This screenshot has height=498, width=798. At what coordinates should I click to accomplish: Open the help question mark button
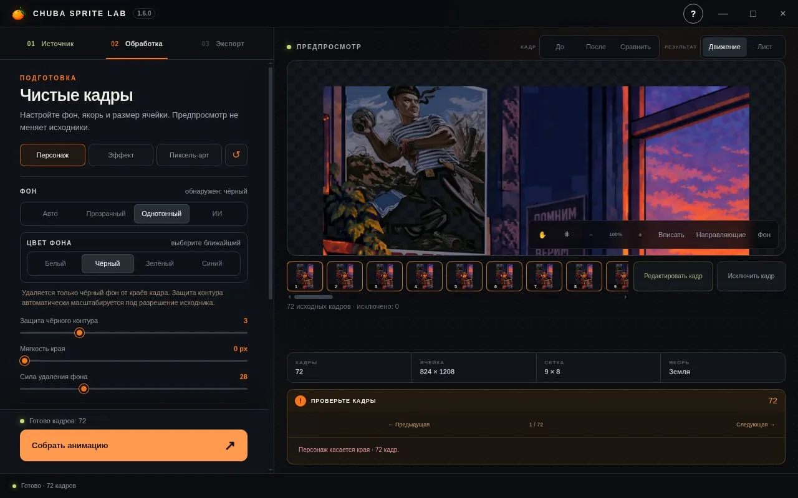coord(693,13)
